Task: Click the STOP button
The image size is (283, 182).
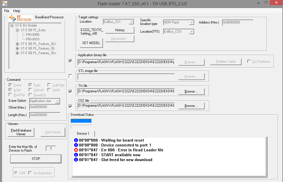Action: coord(36,159)
